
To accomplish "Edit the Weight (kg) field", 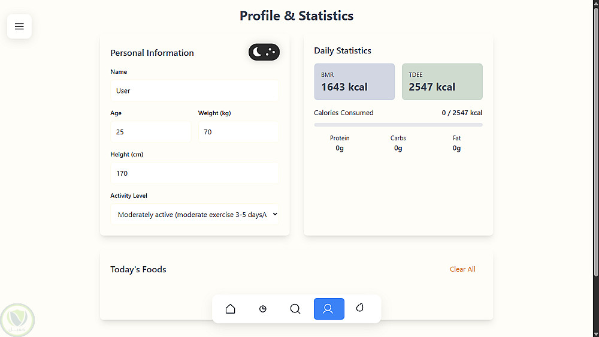I will pyautogui.click(x=238, y=132).
